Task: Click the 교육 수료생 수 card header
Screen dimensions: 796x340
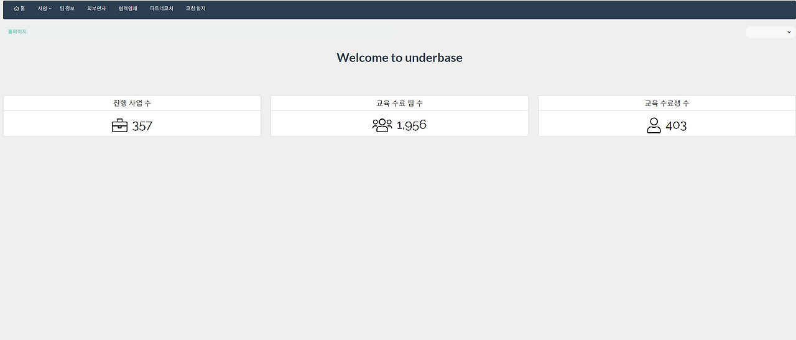Action: (667, 103)
